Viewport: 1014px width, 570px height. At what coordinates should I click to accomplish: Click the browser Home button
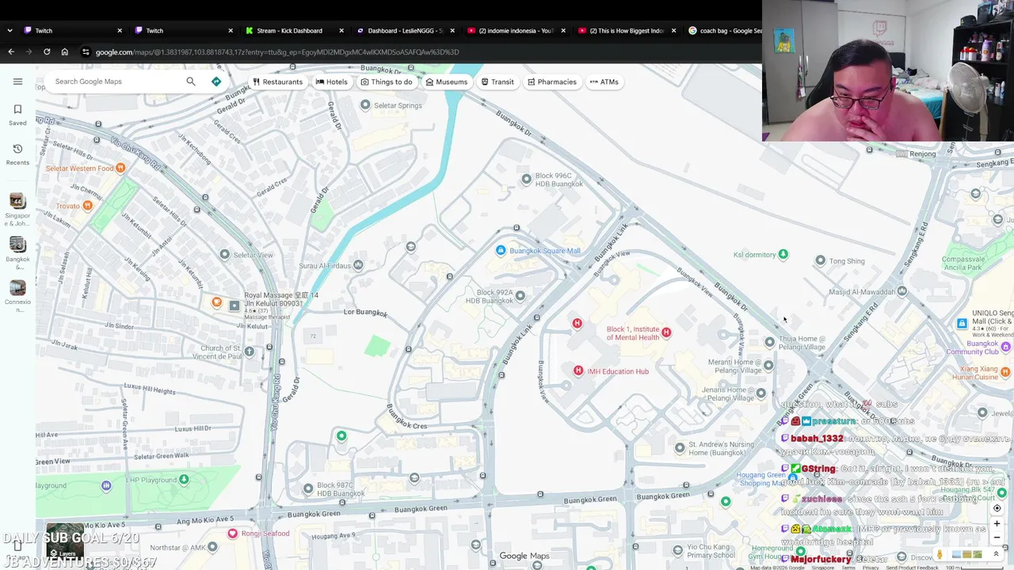point(65,52)
